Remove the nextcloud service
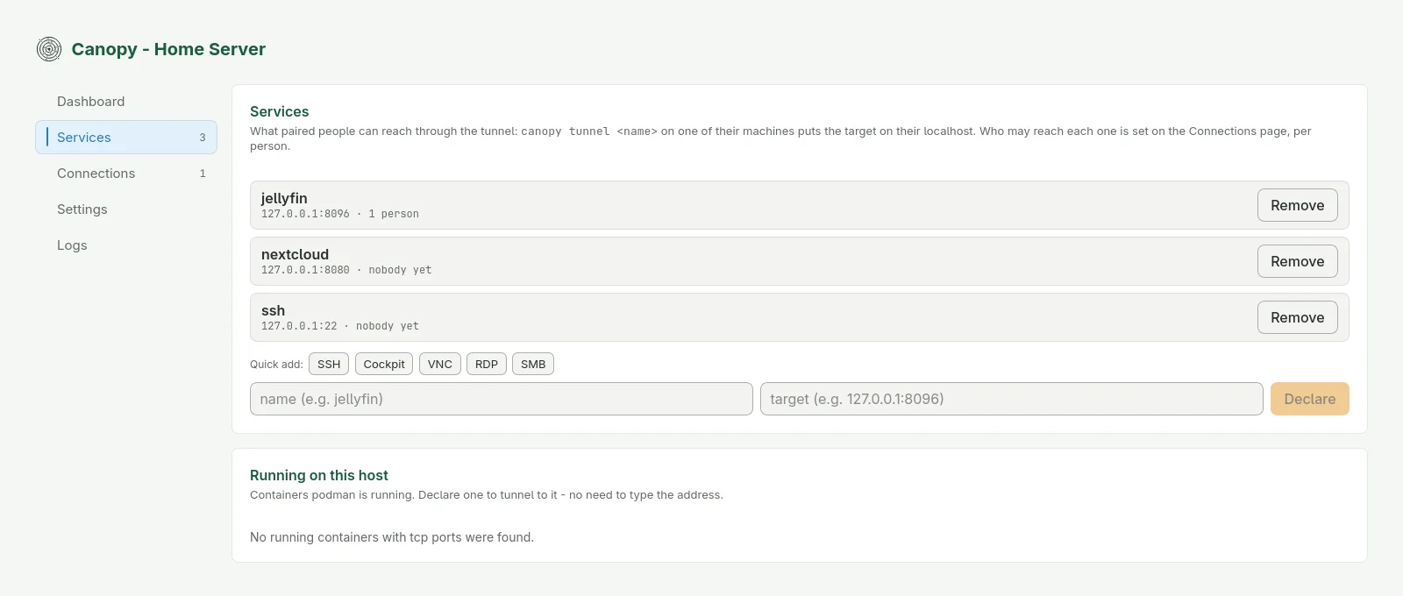This screenshot has height=596, width=1403. [1297, 261]
